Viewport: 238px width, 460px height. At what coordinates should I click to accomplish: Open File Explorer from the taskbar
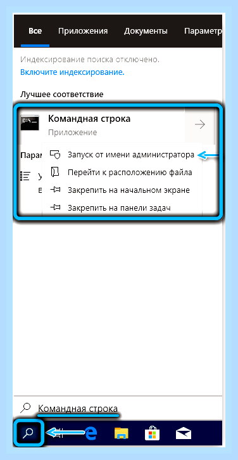tap(121, 433)
